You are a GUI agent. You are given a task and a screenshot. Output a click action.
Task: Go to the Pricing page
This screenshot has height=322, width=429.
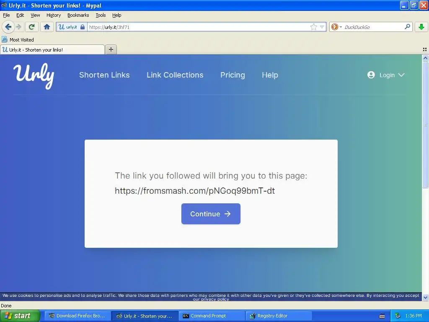pos(233,75)
